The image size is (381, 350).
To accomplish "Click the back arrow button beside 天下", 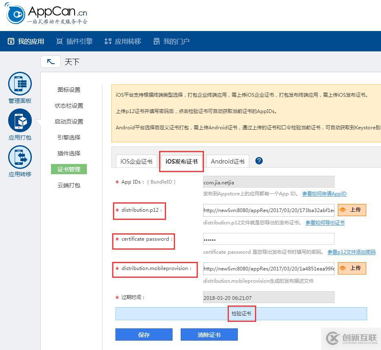I will 51,62.
